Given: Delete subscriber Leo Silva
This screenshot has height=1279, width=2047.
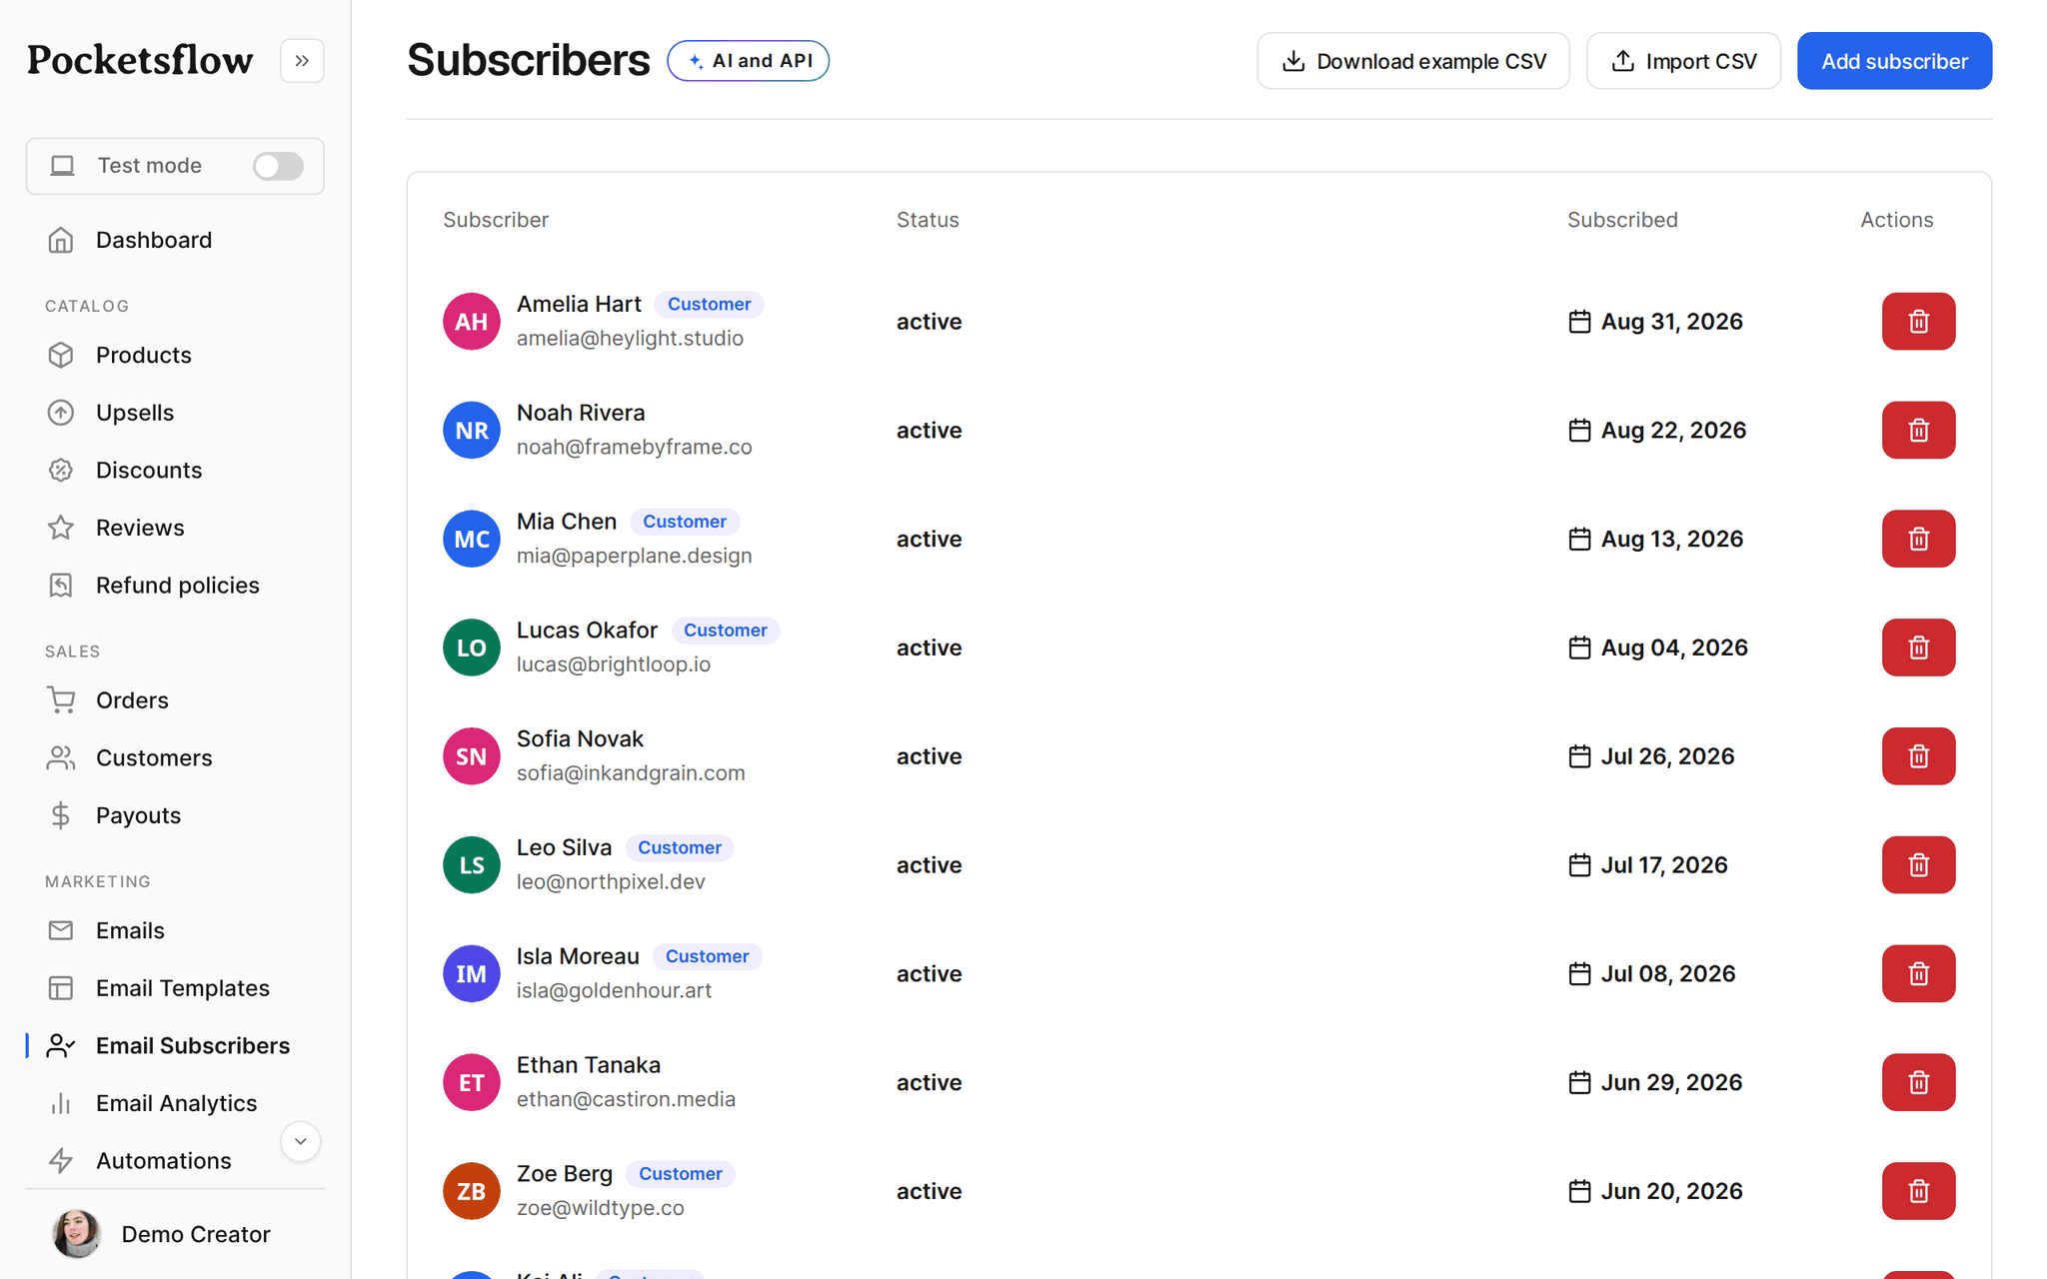Looking at the screenshot, I should [x=1918, y=865].
